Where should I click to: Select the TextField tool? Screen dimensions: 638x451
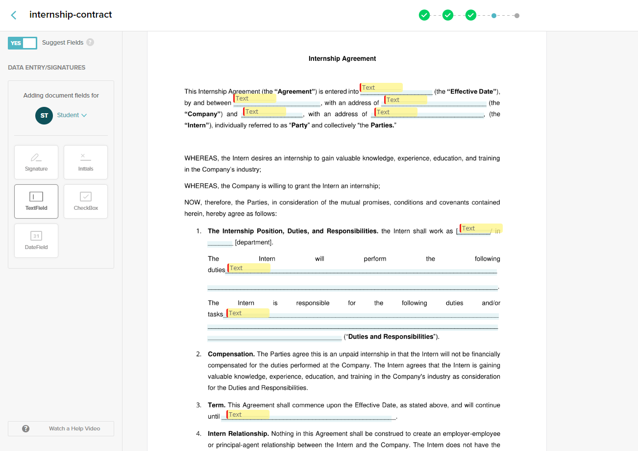36,201
